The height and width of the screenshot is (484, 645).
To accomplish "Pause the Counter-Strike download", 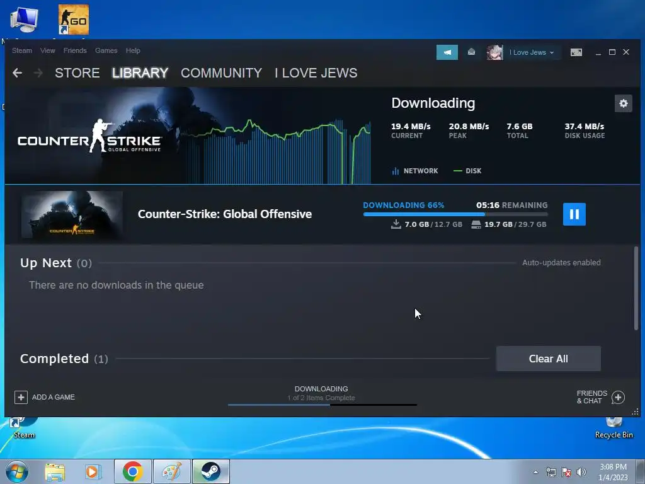I will pos(574,214).
